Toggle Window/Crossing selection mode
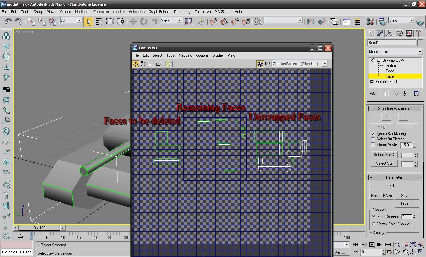Screen dimensions: 426x257 click(120, 22)
